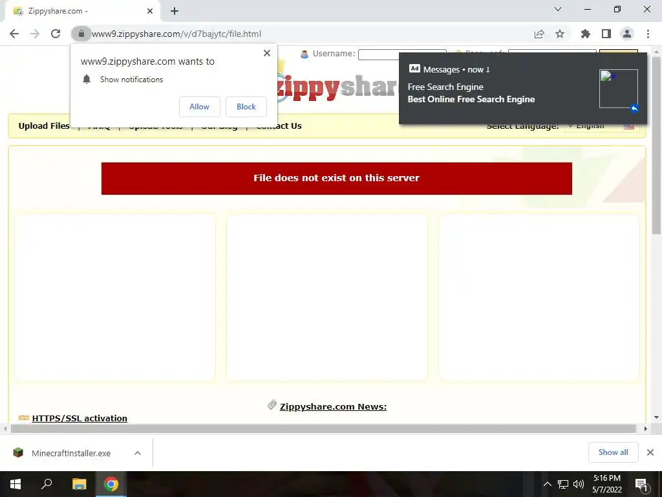
Task: Open the HTTPS/SSL activation news link
Action: click(x=80, y=418)
